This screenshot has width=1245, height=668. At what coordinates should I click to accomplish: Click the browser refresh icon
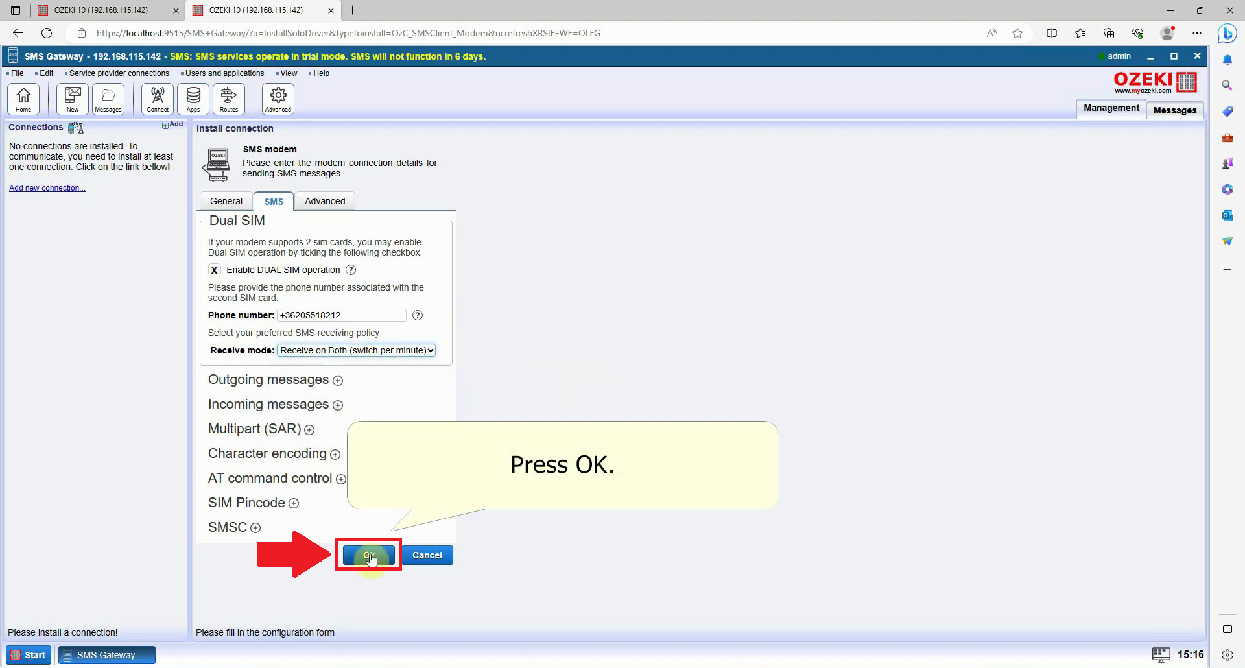(47, 33)
